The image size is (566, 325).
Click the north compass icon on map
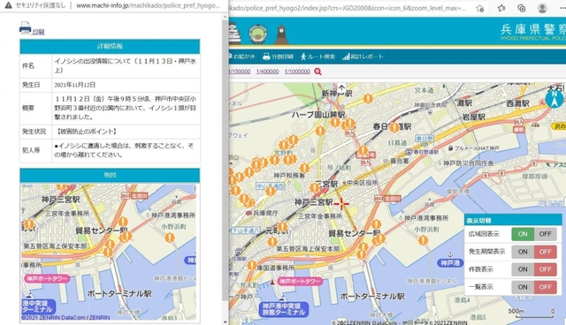(x=555, y=99)
